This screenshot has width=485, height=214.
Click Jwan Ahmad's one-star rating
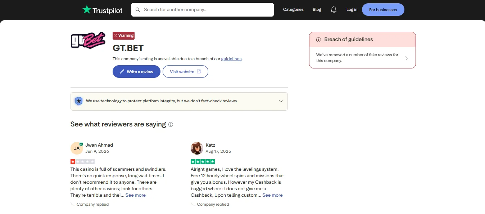(82, 162)
